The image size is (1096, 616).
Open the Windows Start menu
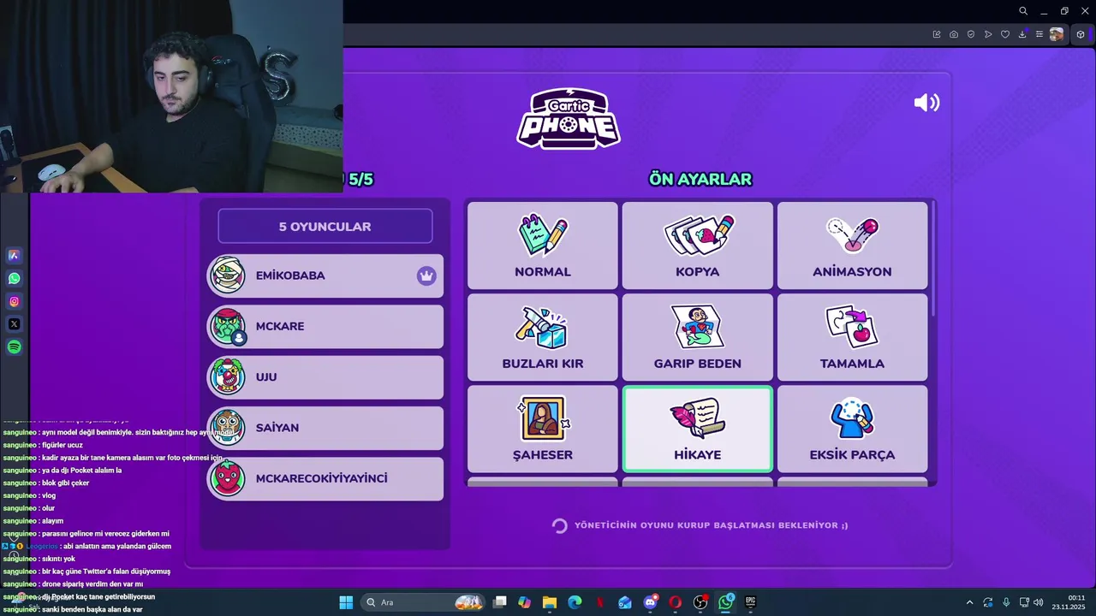pyautogui.click(x=346, y=602)
